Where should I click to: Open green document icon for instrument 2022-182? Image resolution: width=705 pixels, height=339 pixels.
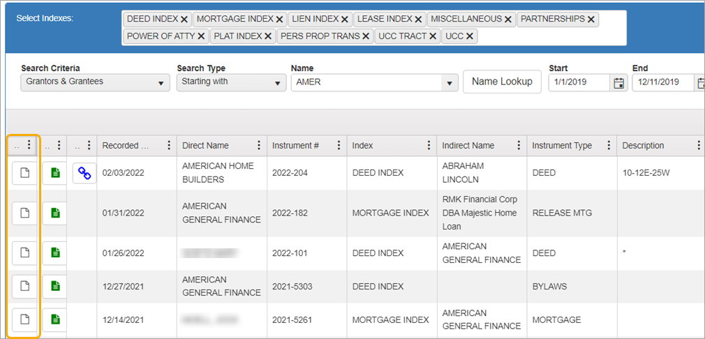click(x=55, y=213)
